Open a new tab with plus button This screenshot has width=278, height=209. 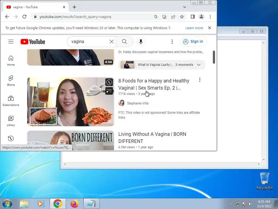74,7
